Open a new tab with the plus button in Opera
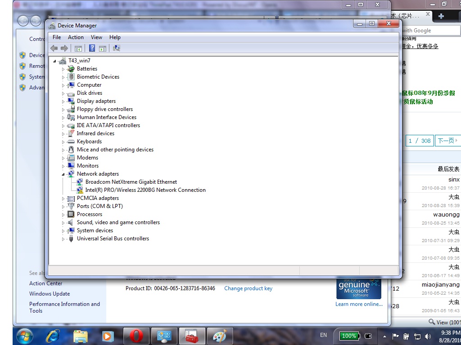 coord(441,16)
